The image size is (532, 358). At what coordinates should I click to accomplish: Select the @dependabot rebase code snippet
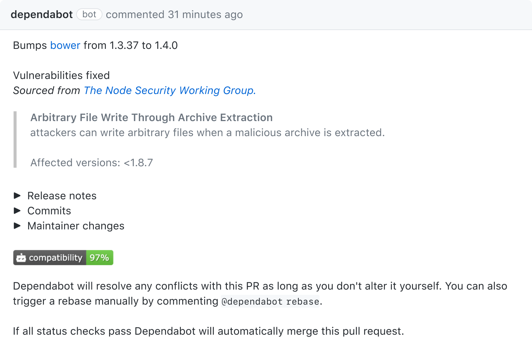coord(271,301)
